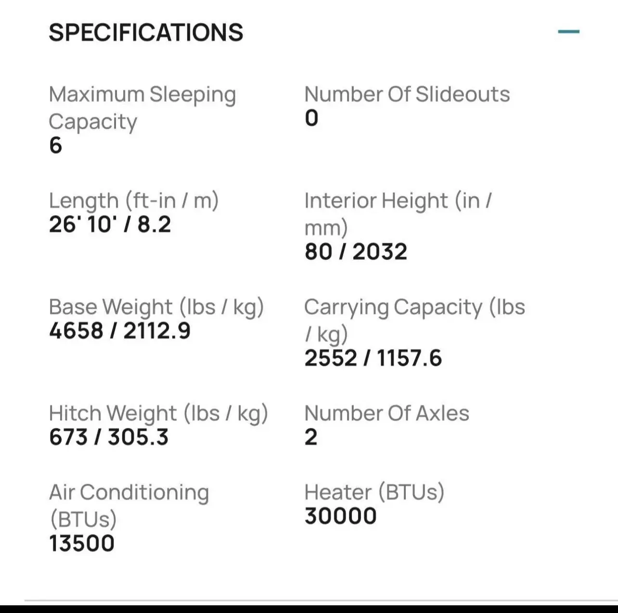Collapse the Specifications section minus icon

coord(568,32)
